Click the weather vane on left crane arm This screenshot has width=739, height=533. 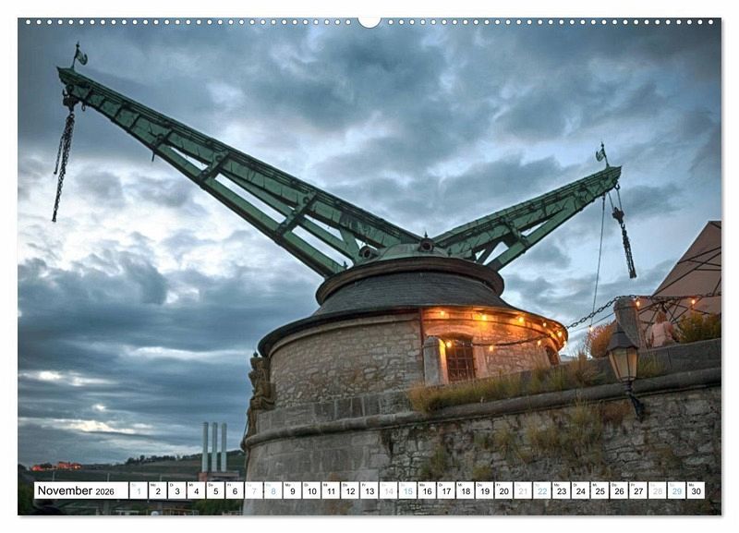click(79, 55)
